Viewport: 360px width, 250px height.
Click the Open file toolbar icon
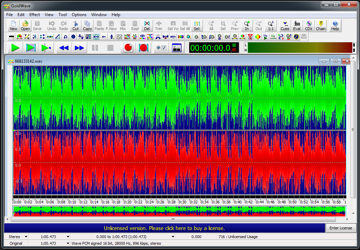[x=25, y=26]
